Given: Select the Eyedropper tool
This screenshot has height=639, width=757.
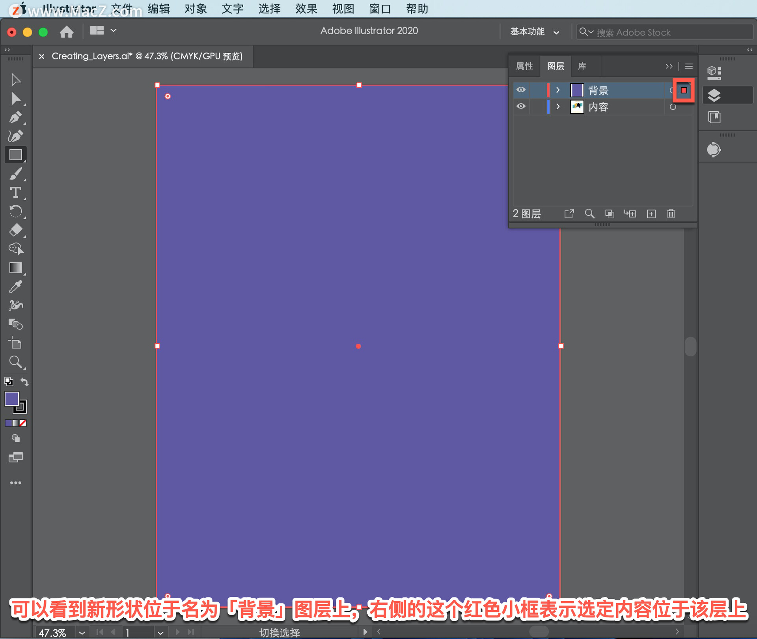Looking at the screenshot, I should click(15, 287).
